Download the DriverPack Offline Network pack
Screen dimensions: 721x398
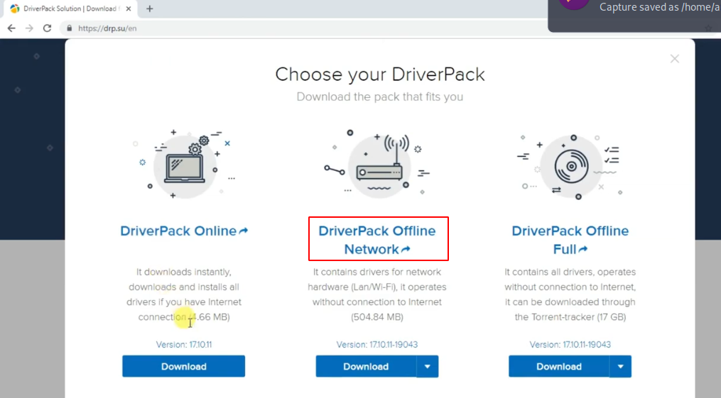point(366,366)
